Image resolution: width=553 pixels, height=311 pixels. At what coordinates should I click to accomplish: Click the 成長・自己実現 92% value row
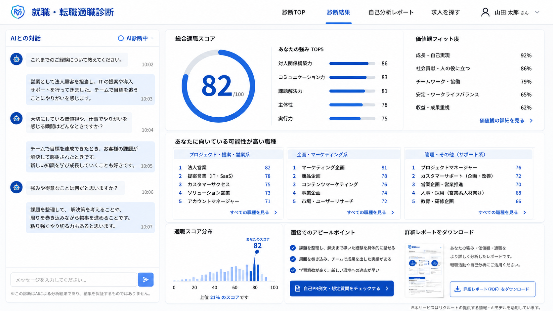473,56
